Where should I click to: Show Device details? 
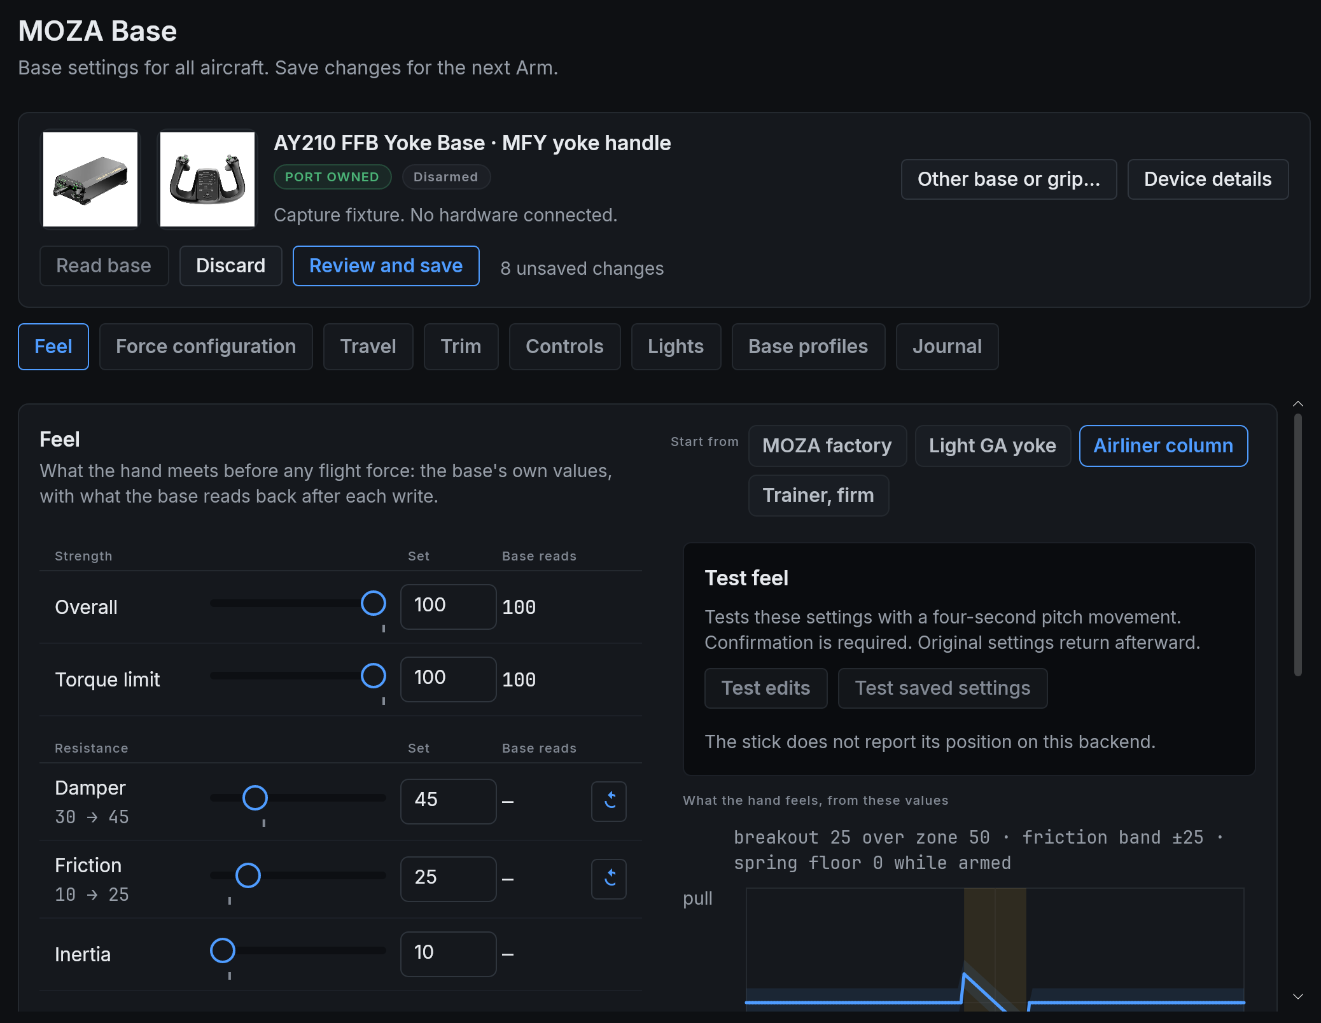click(x=1208, y=179)
